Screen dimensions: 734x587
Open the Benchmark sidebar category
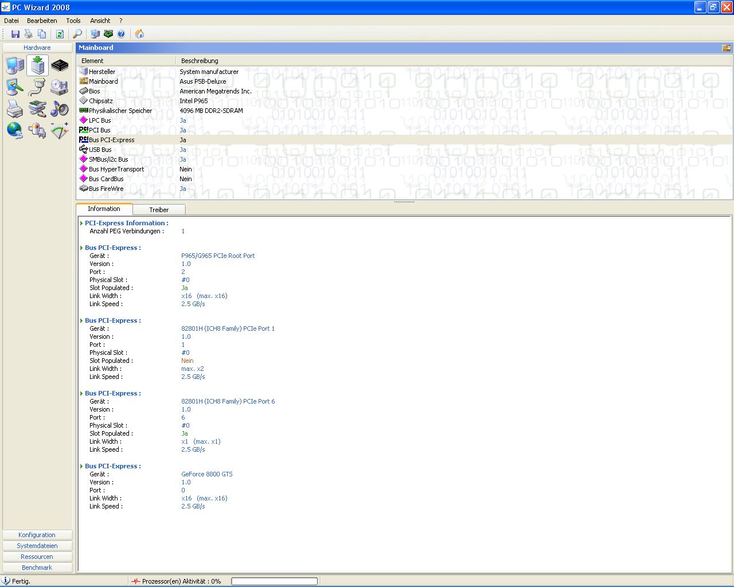point(37,568)
